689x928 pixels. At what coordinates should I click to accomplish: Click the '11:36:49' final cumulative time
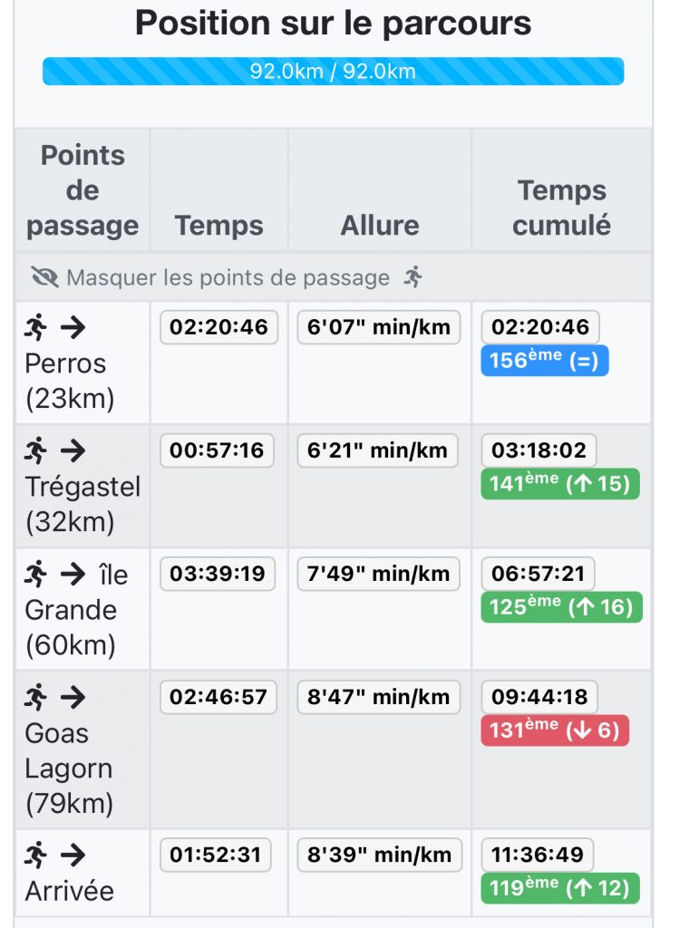point(538,855)
